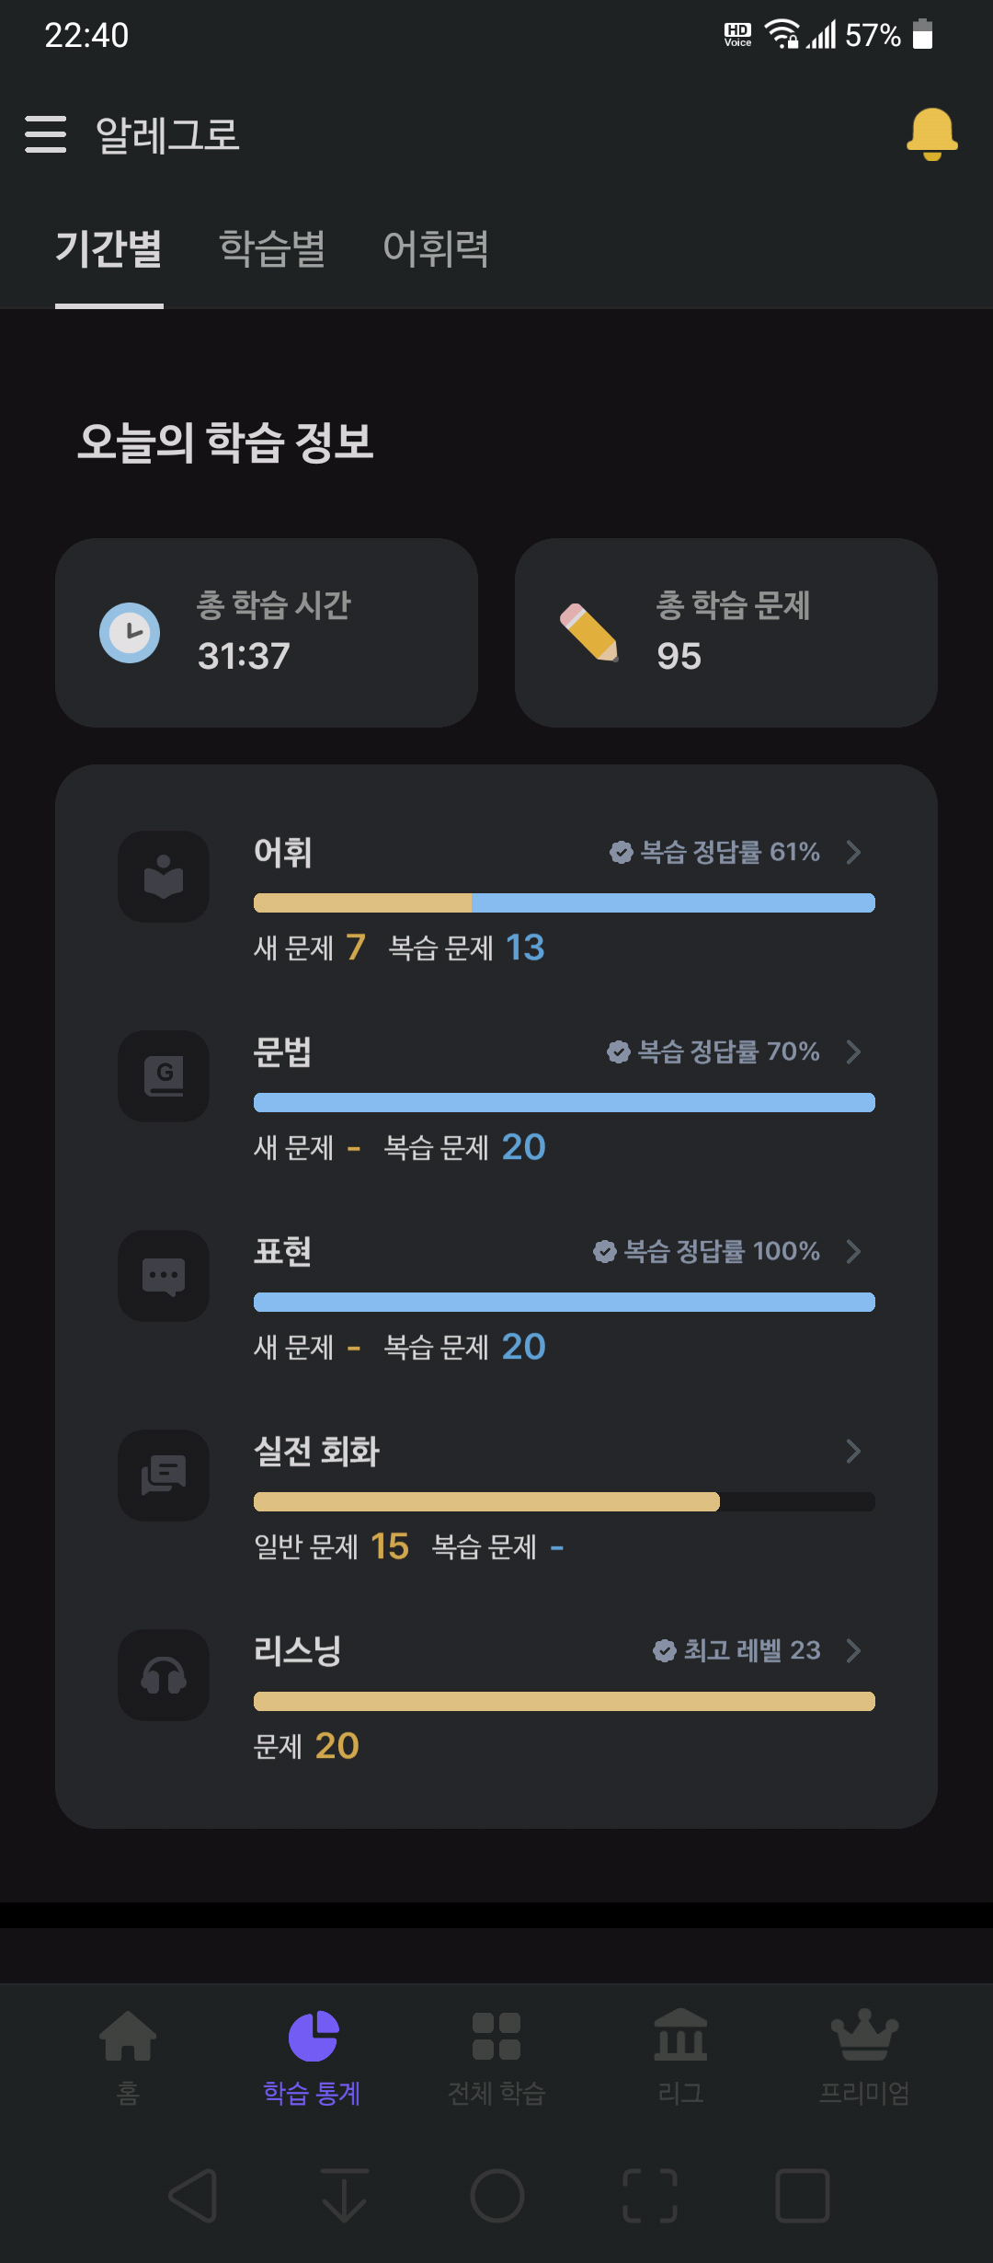
Task: Tap 최고 레벨 23 label
Action: coord(736,1650)
